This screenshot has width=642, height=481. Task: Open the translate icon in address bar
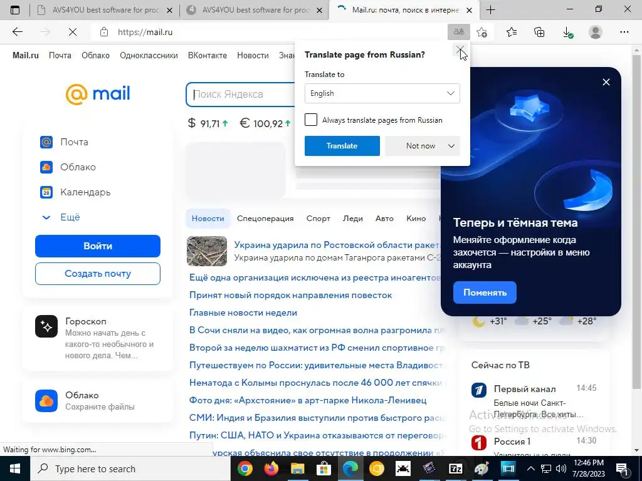[458, 32]
